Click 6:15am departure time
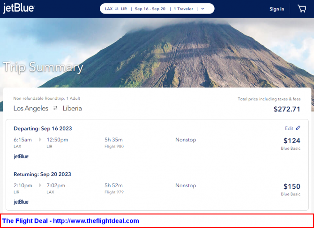This screenshot has width=314, height=228. tap(22, 140)
